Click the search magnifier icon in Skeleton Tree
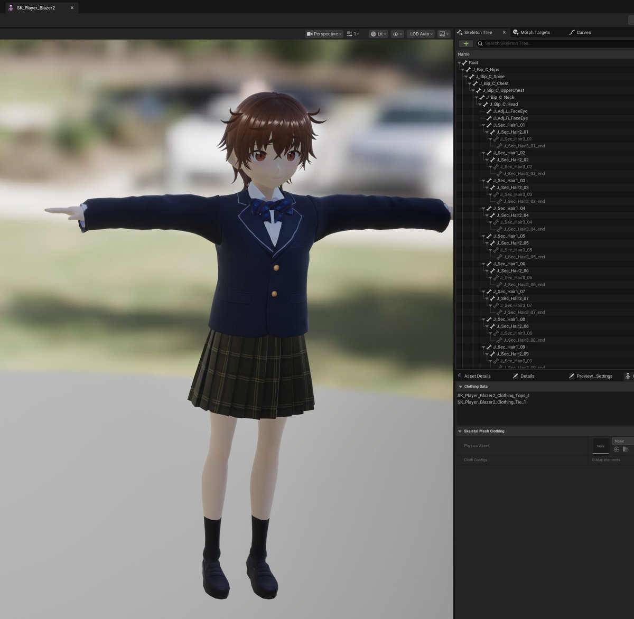The height and width of the screenshot is (619, 634). point(480,44)
